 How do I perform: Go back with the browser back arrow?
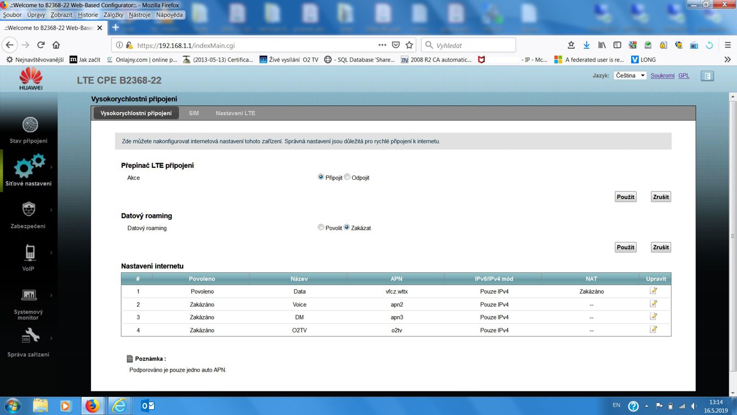(x=10, y=45)
